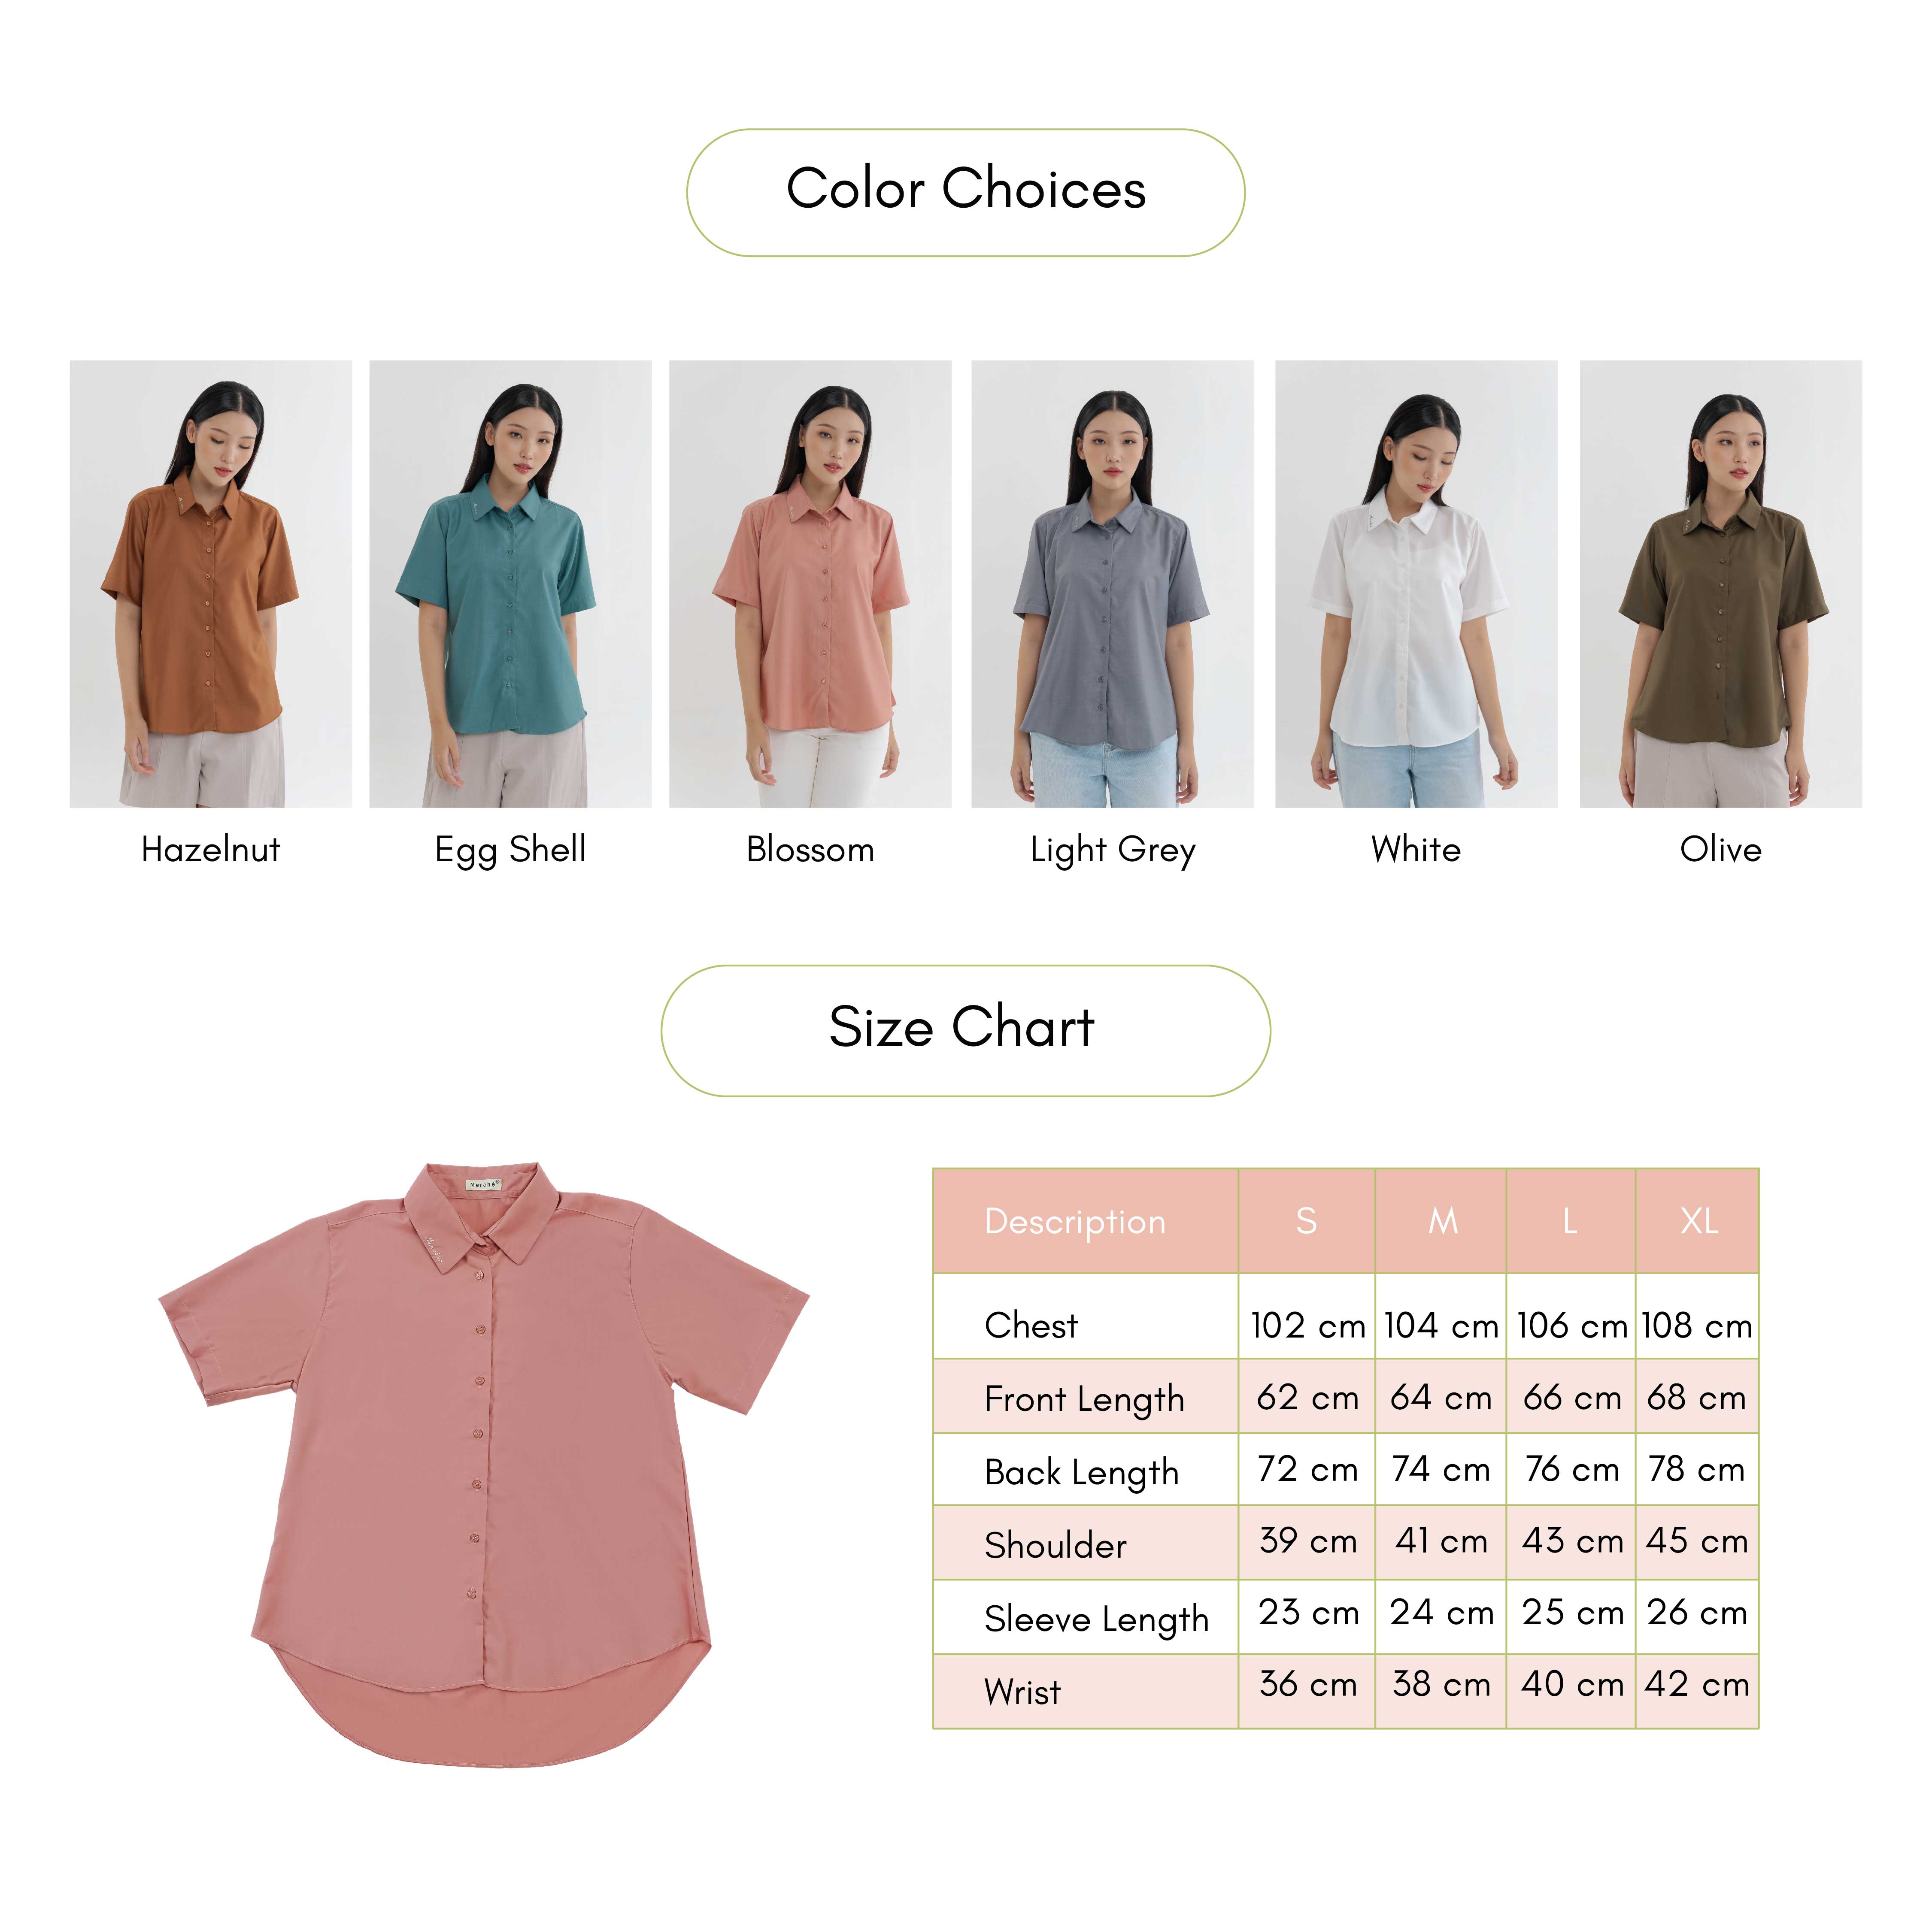
Task: Click the 42 cm wrist value
Action: [x=1697, y=1684]
